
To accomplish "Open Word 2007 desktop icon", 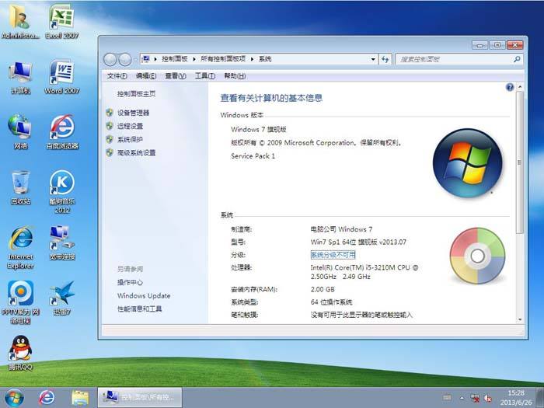I will pyautogui.click(x=61, y=74).
